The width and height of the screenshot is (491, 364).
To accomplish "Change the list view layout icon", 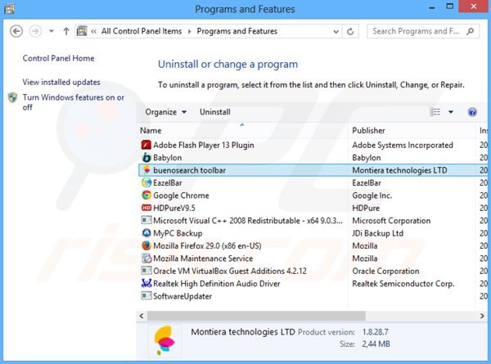I will [435, 112].
